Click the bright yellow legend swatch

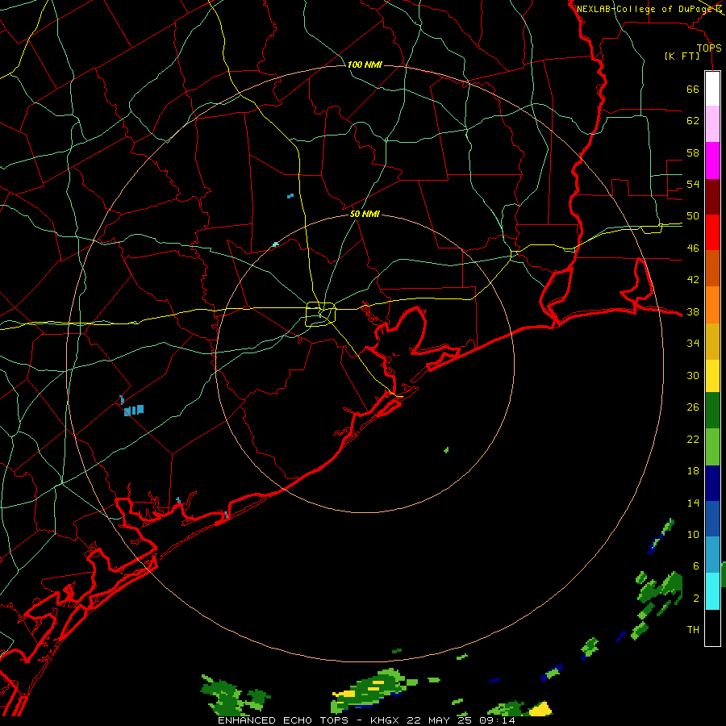click(712, 376)
